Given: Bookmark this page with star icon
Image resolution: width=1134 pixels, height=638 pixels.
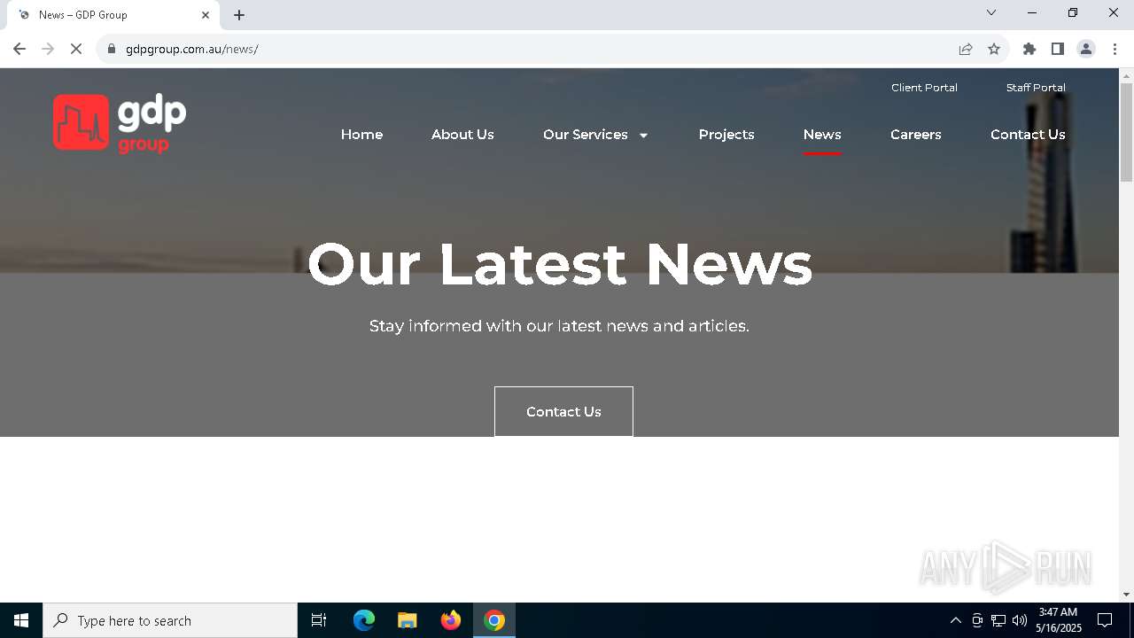Looking at the screenshot, I should 994,49.
